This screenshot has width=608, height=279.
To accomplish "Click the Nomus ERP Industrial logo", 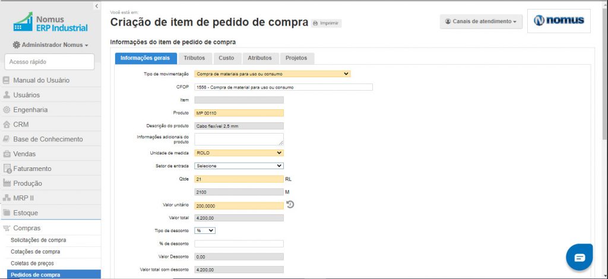I will point(50,23).
